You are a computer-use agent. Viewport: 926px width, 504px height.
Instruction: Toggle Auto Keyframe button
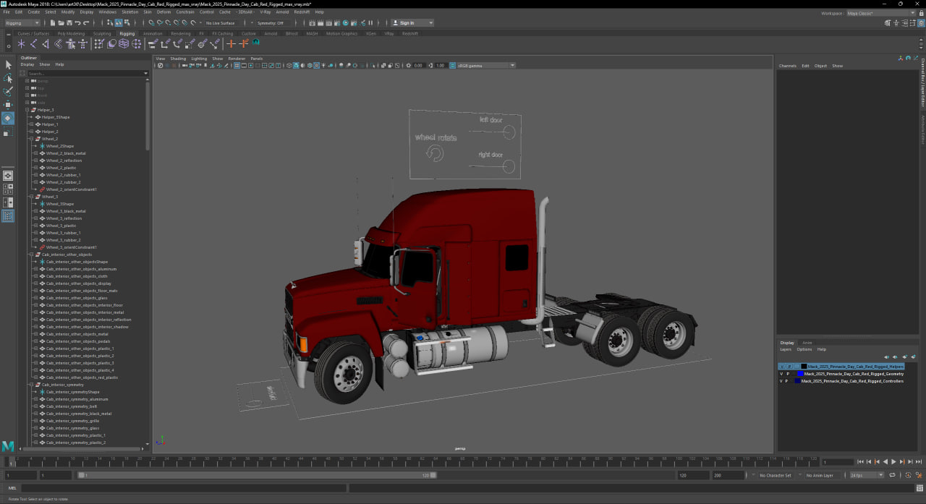coord(907,475)
